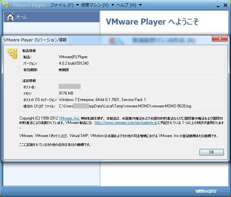The height and width of the screenshot is (197, 231).
Task: Minimize the VMware Player window
Action: 218,6
